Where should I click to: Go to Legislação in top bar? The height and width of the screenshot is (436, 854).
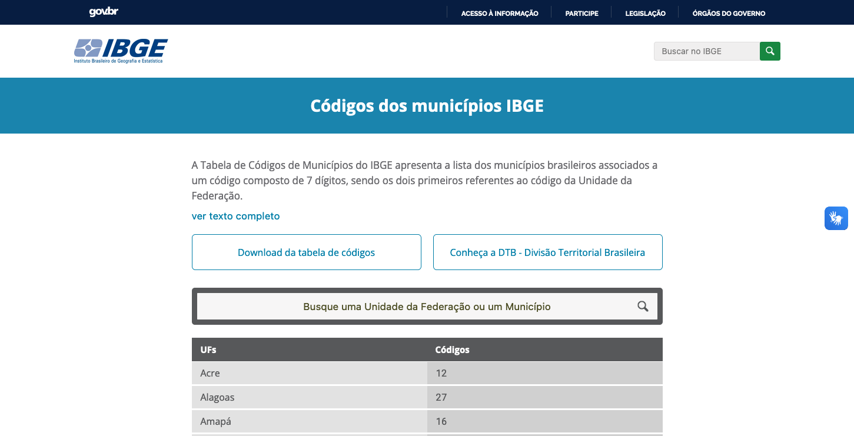pos(645,13)
